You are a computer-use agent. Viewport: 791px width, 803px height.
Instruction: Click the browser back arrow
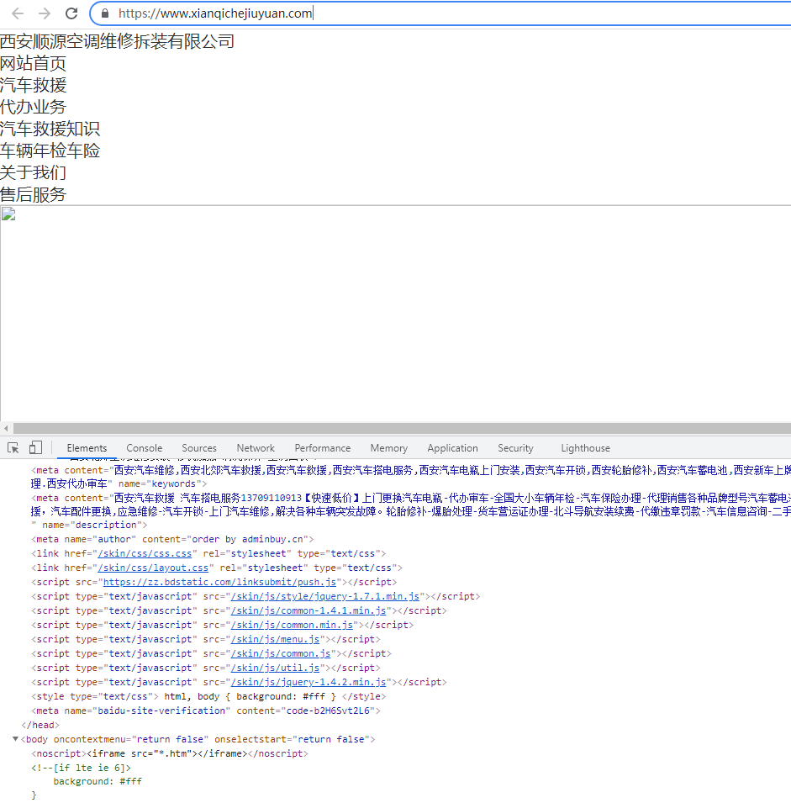(18, 13)
